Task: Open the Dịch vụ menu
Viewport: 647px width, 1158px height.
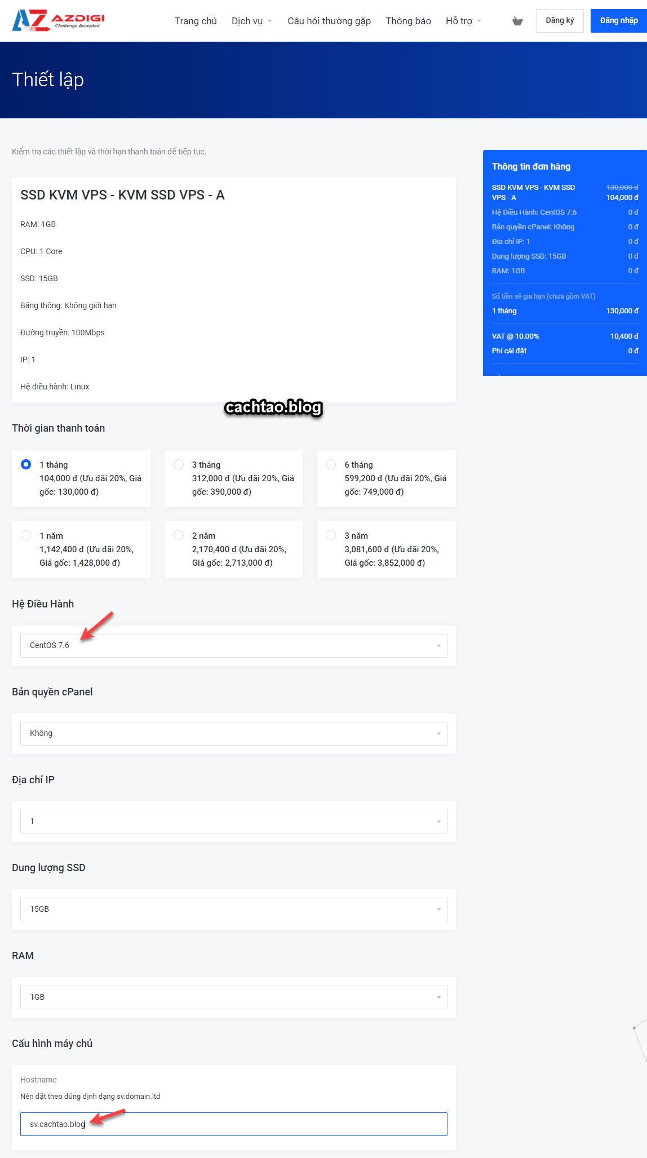Action: [251, 21]
